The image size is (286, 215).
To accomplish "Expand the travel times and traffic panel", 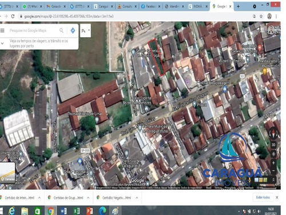I will coord(2,44).
